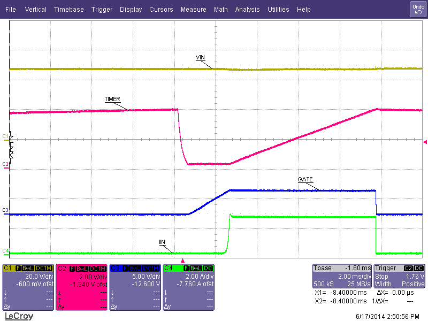Expand the Cursors menu
The image size is (428, 321).
tap(161, 10)
